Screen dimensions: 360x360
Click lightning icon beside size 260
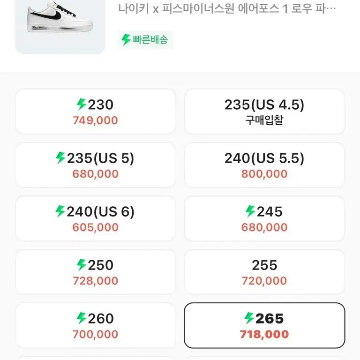82,318
